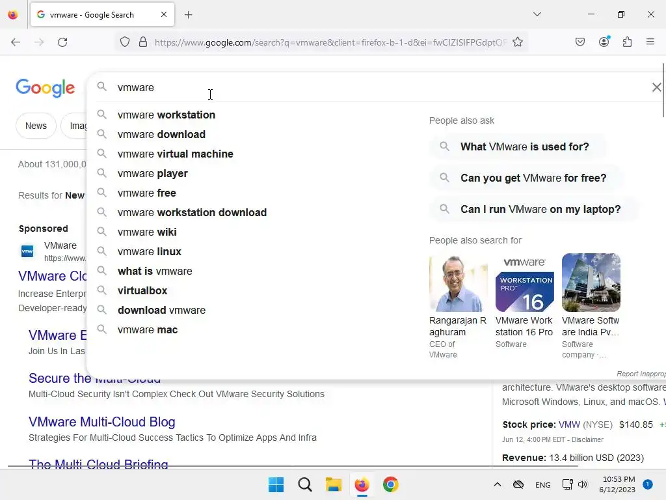Click the page vertical scrollbar

(663, 89)
